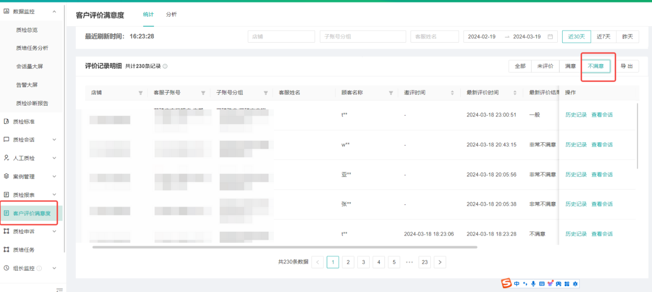Switch to the 分析 tab

171,14
